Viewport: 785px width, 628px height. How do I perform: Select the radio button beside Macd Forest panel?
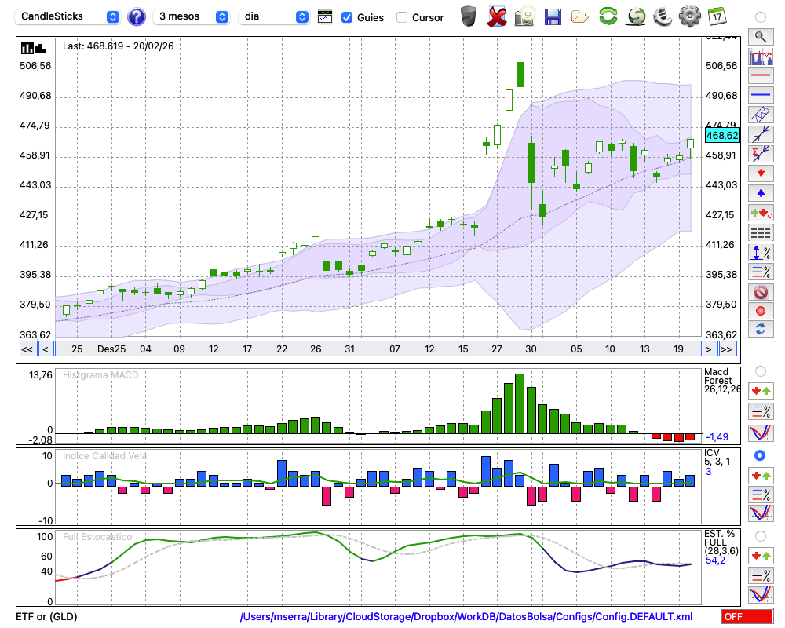pyautogui.click(x=760, y=371)
